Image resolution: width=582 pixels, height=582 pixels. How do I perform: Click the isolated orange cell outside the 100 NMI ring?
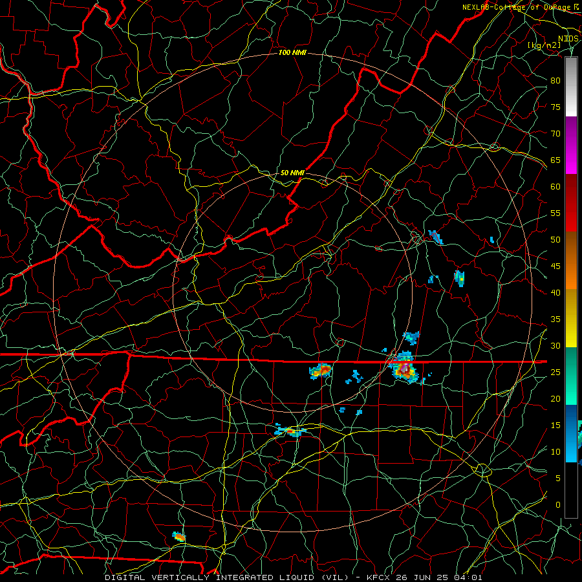(179, 536)
